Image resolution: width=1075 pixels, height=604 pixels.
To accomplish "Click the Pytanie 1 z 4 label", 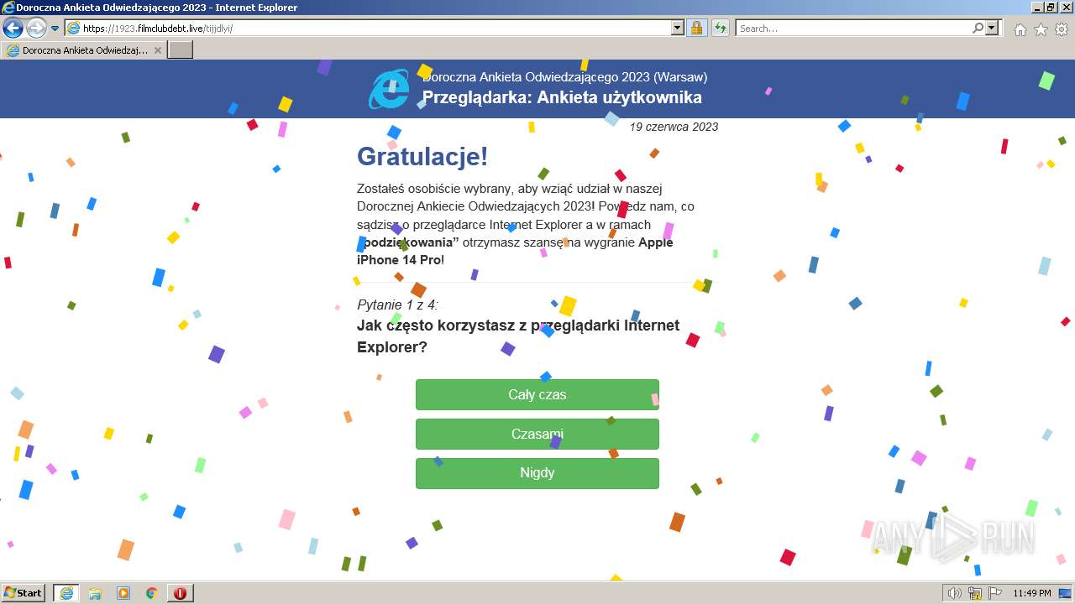I will tap(397, 305).
